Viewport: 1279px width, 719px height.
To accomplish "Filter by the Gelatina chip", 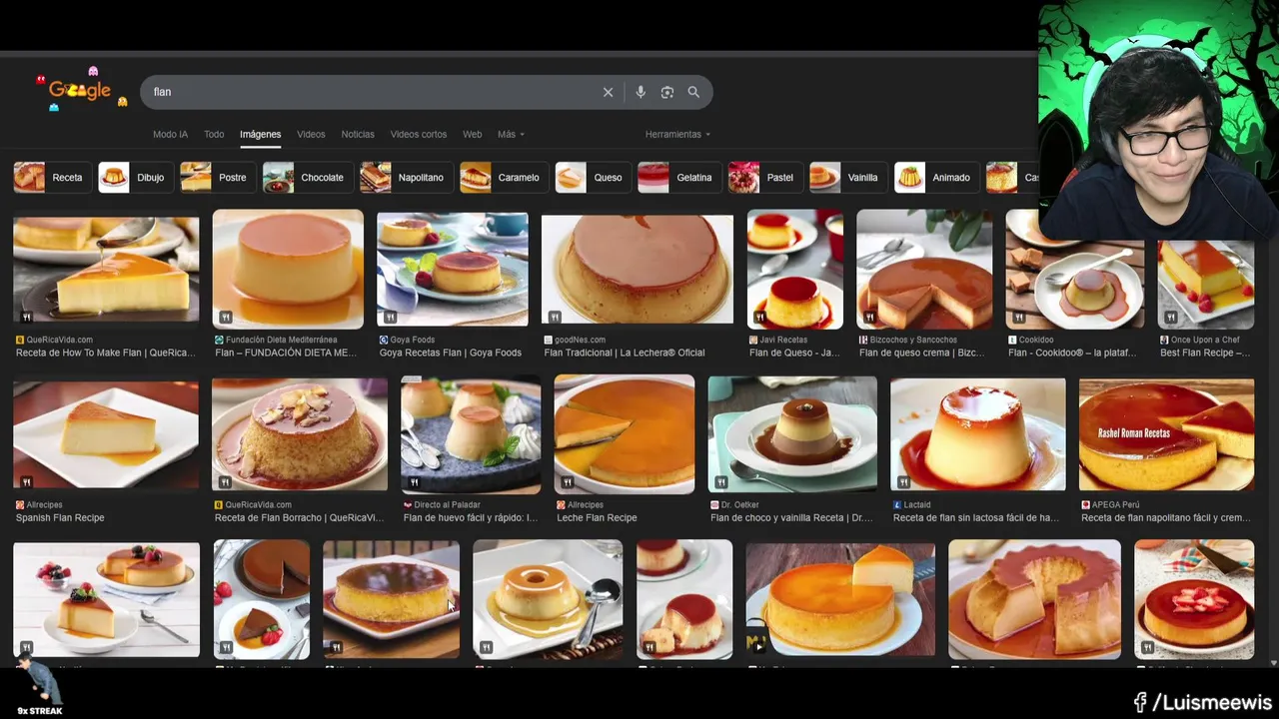I will click(679, 177).
